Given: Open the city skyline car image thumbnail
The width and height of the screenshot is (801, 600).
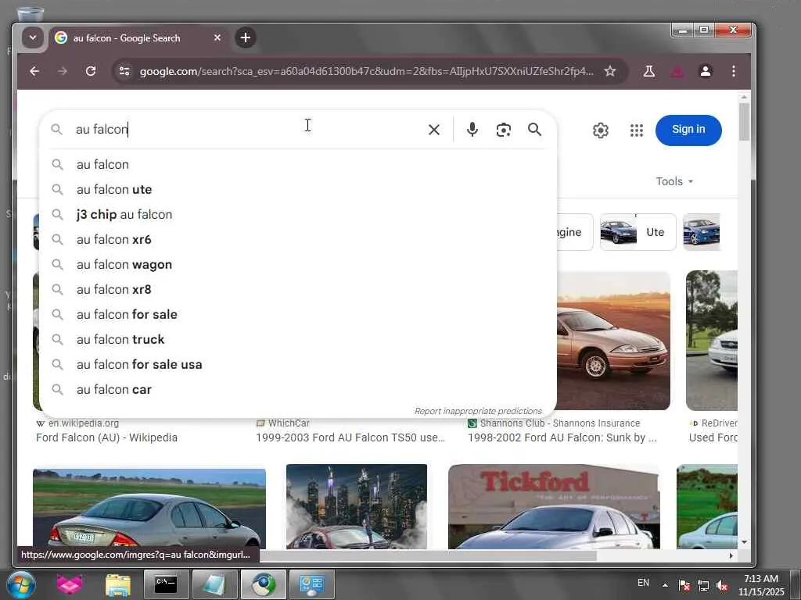Looking at the screenshot, I should [357, 506].
